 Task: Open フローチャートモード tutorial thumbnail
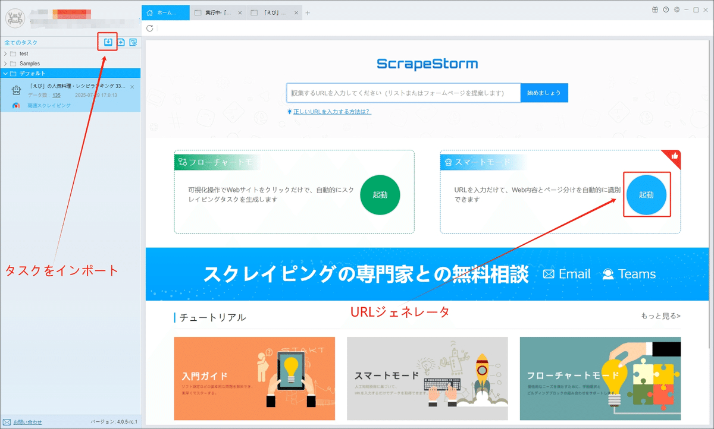point(600,378)
